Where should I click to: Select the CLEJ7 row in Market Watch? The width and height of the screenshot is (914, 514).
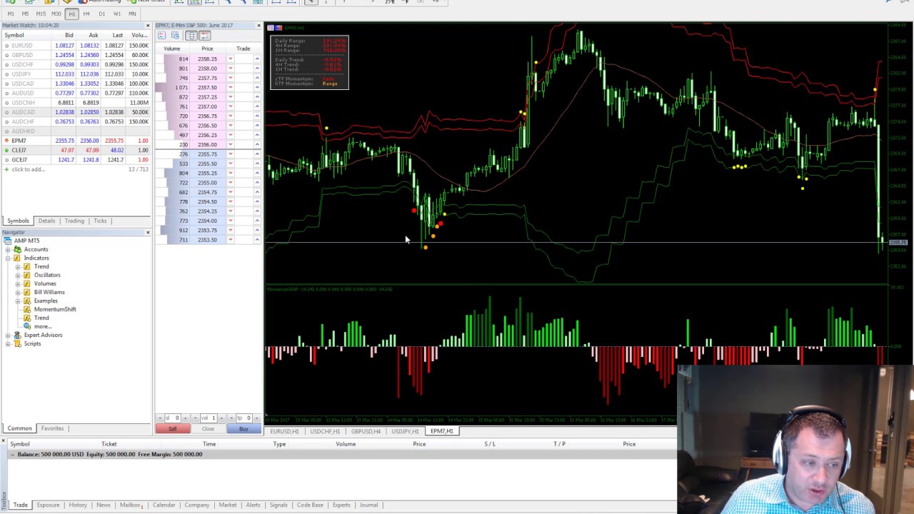pyautogui.click(x=76, y=150)
